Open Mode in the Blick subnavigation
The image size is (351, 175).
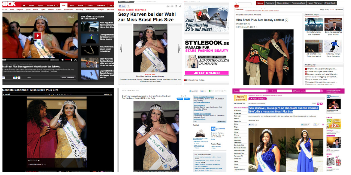[x=12, y=10]
